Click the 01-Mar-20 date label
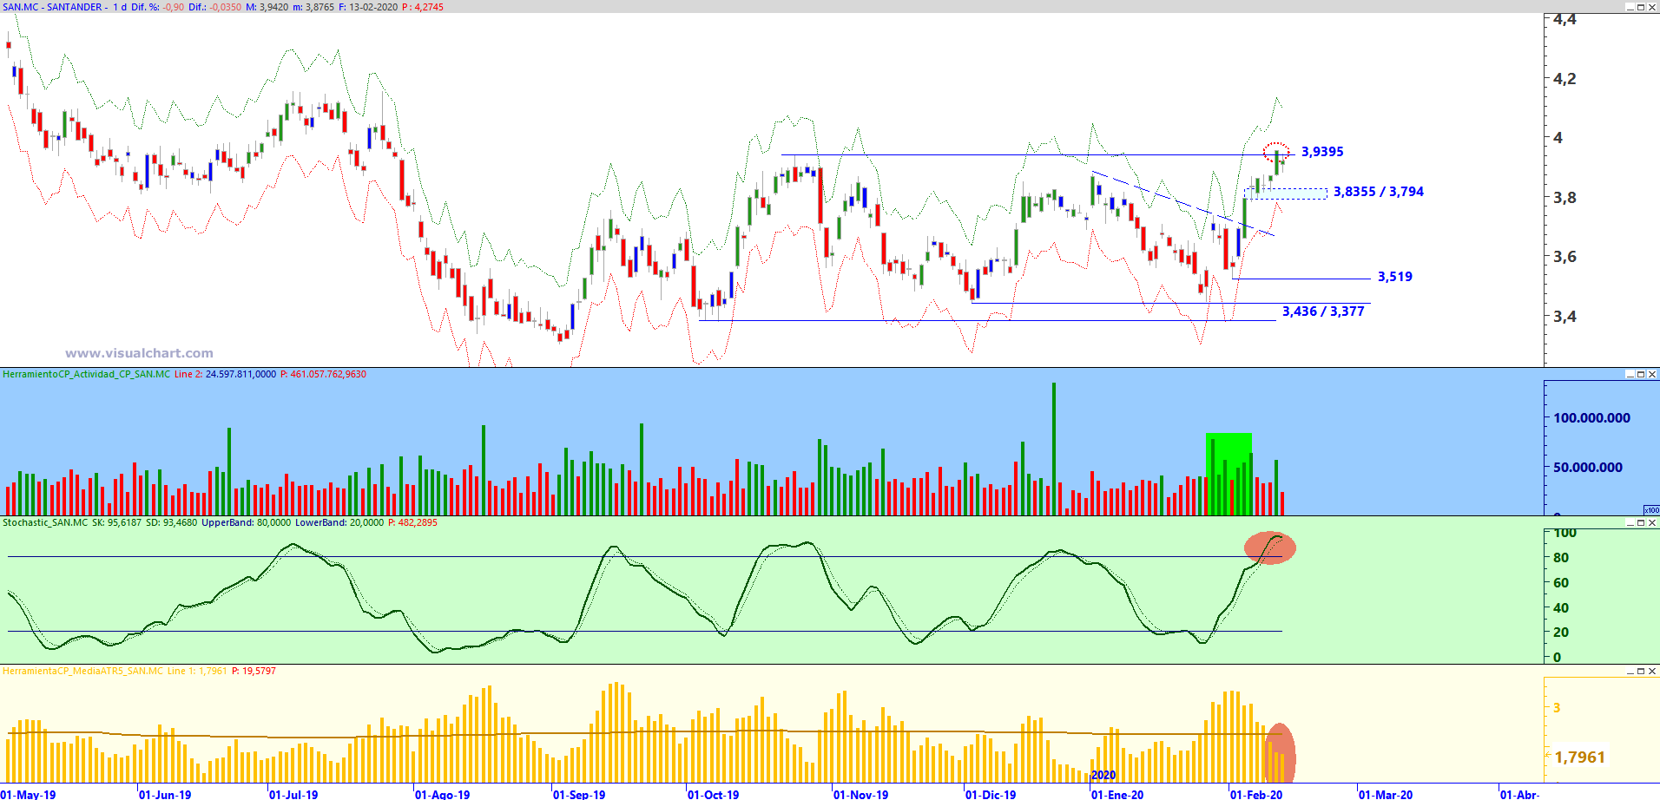 tap(1386, 794)
